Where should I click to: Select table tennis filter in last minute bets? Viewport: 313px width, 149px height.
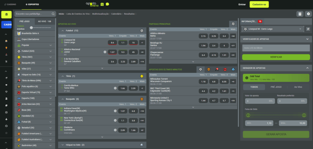point(217,69)
